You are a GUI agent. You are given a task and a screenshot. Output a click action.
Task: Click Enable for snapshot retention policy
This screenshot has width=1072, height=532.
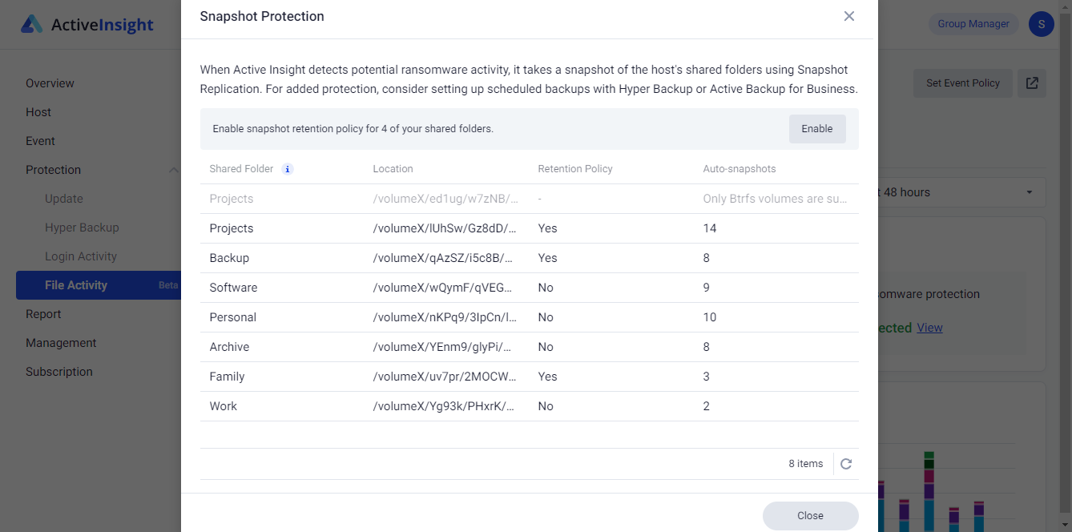point(817,129)
